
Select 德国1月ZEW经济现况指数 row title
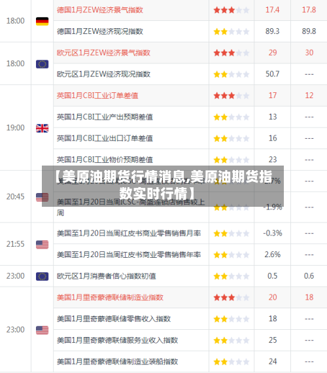pyautogui.click(x=100, y=31)
